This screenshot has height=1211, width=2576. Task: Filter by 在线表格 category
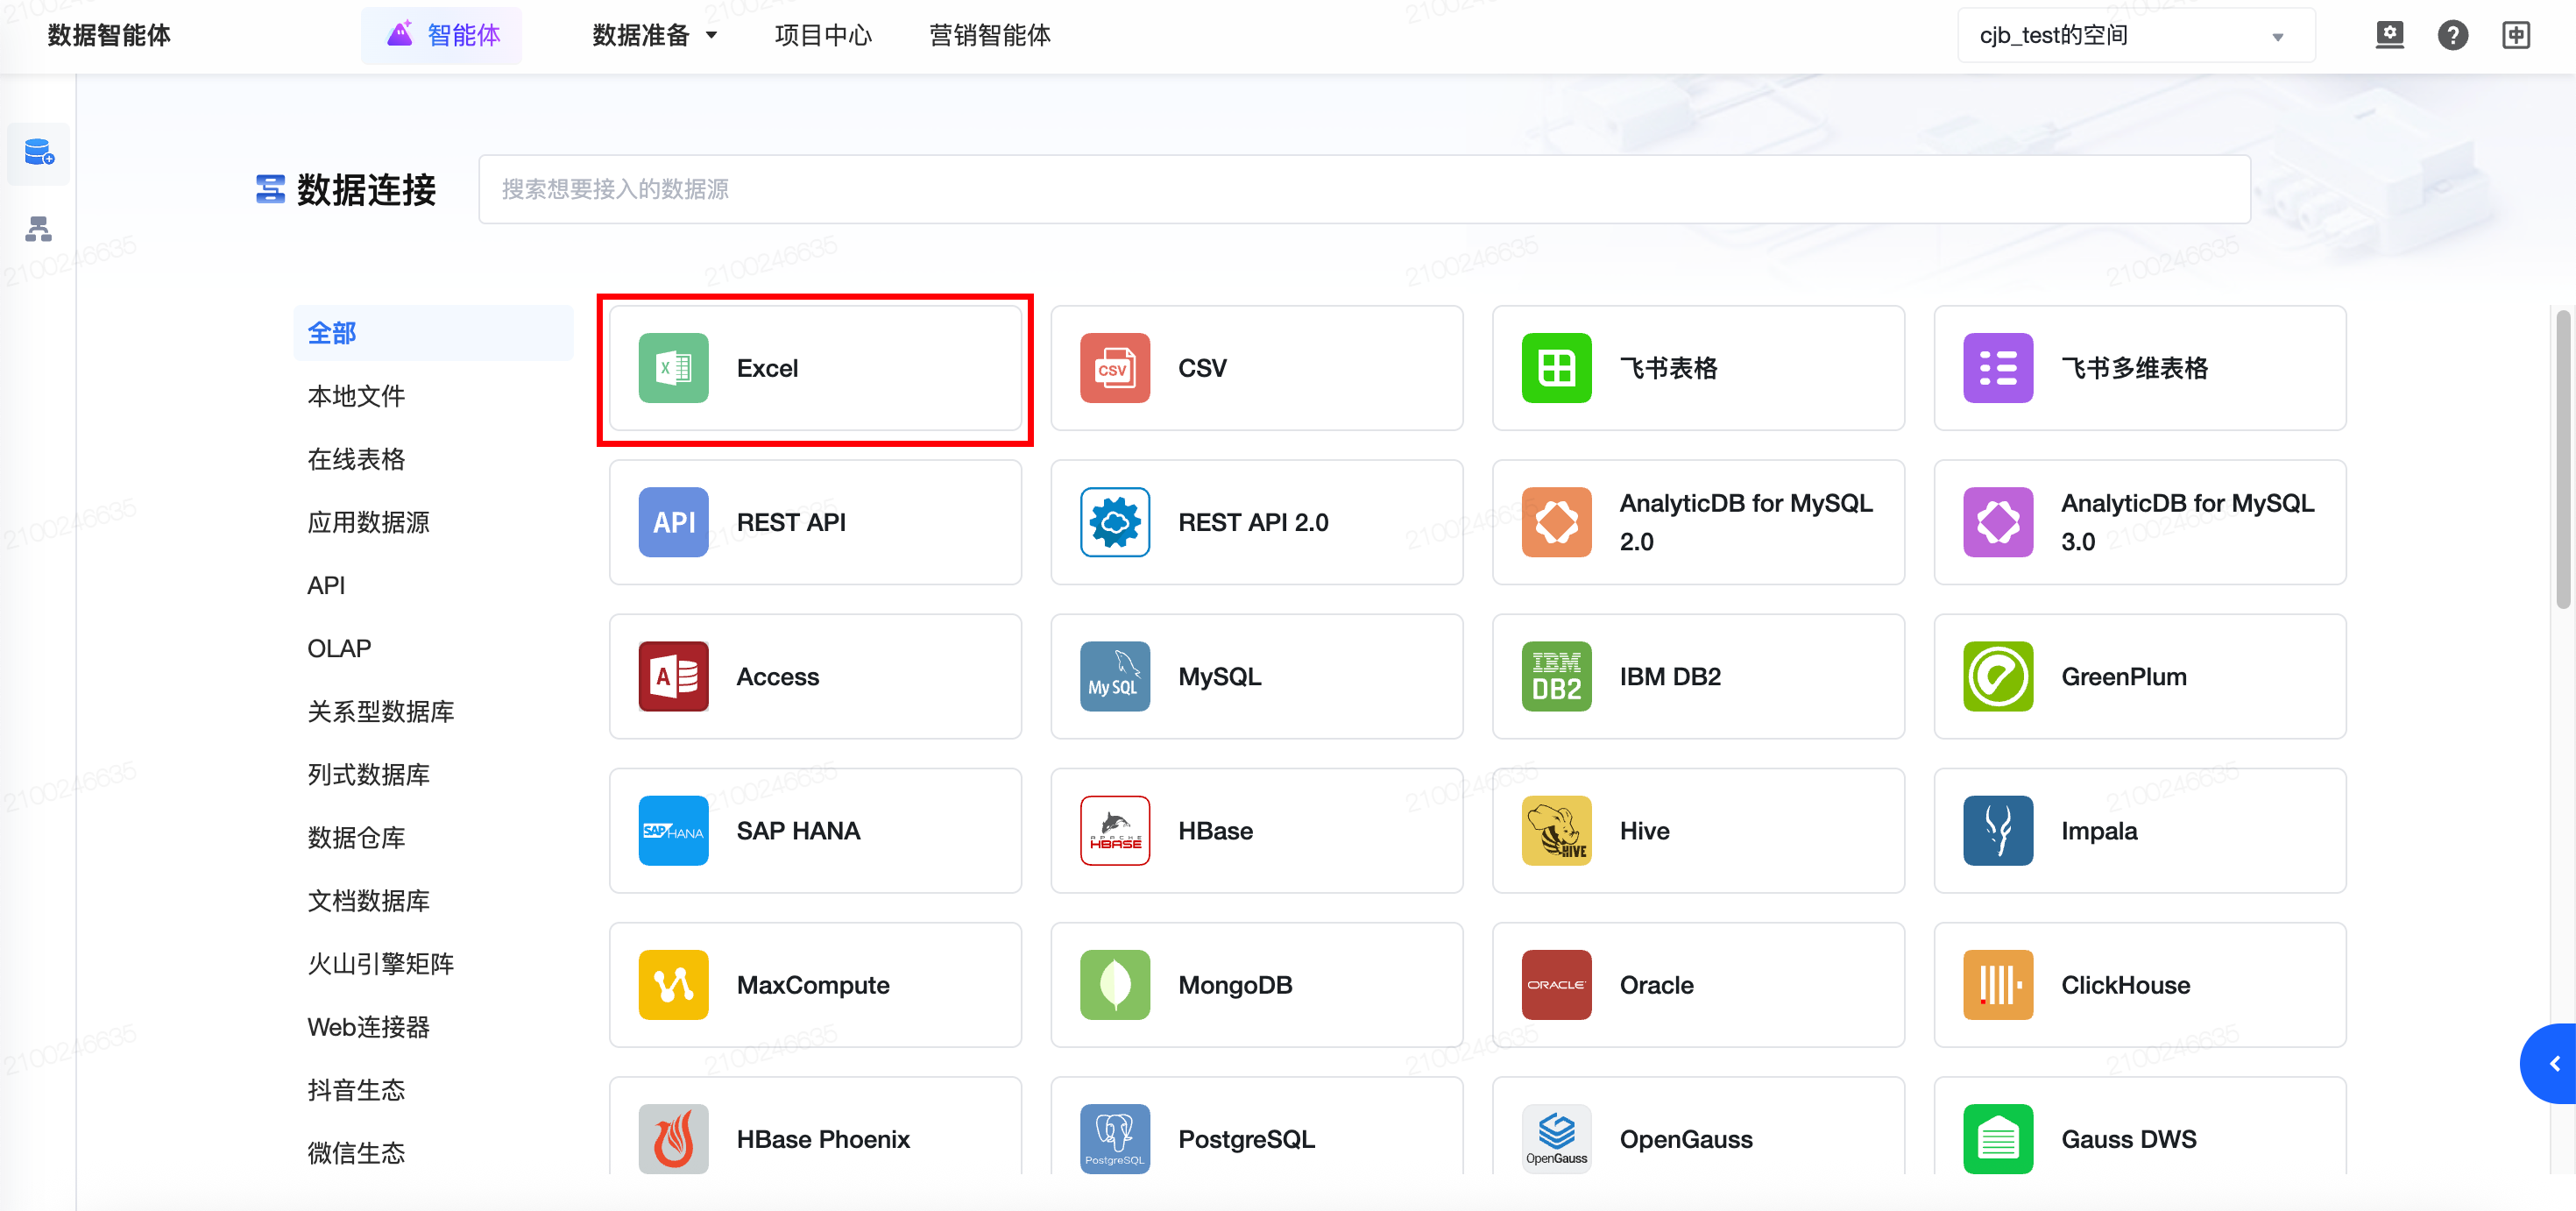(x=355, y=459)
